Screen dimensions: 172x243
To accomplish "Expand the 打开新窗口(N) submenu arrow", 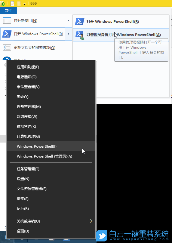I will tap(68, 21).
